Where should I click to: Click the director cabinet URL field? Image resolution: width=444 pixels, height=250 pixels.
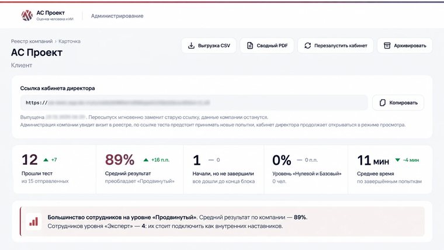pos(194,102)
